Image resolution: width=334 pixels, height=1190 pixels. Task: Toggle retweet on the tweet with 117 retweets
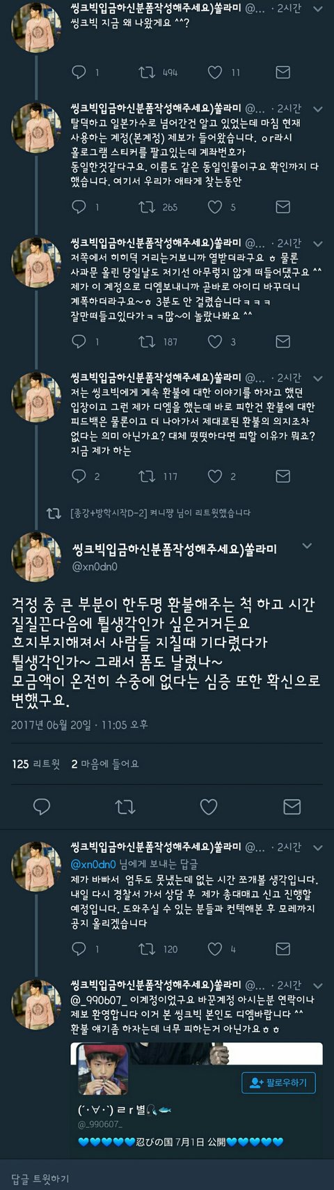coord(147,476)
